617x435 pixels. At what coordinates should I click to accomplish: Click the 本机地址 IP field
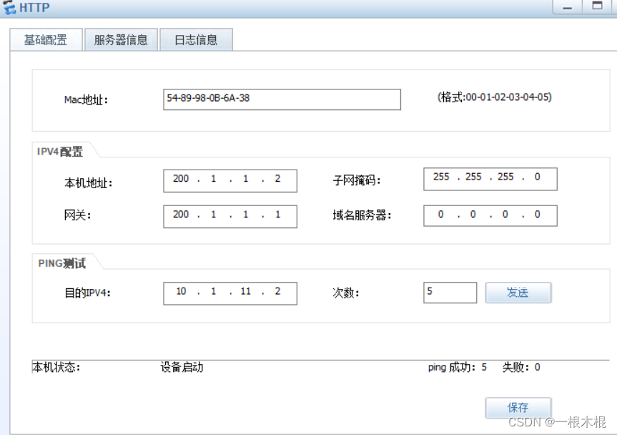[230, 181]
